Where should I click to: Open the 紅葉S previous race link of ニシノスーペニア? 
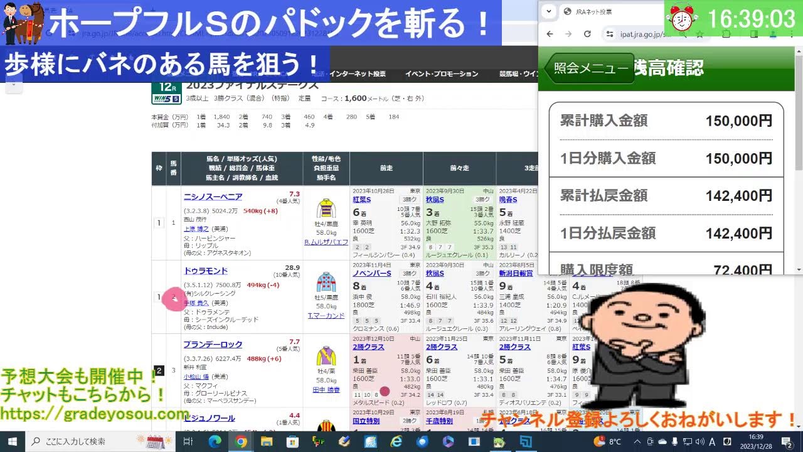coord(362,200)
